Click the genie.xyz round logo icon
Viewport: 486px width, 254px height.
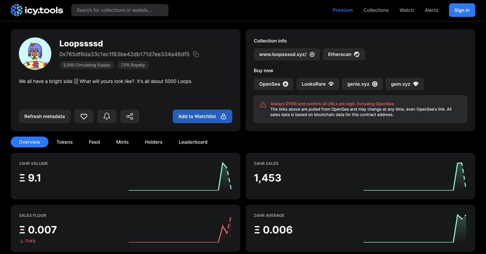click(x=375, y=84)
